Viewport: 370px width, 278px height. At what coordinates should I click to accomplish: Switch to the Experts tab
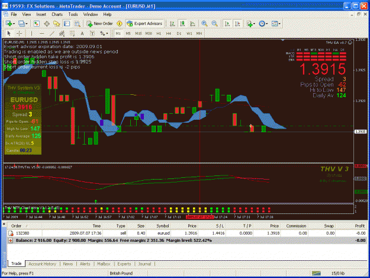124,264
